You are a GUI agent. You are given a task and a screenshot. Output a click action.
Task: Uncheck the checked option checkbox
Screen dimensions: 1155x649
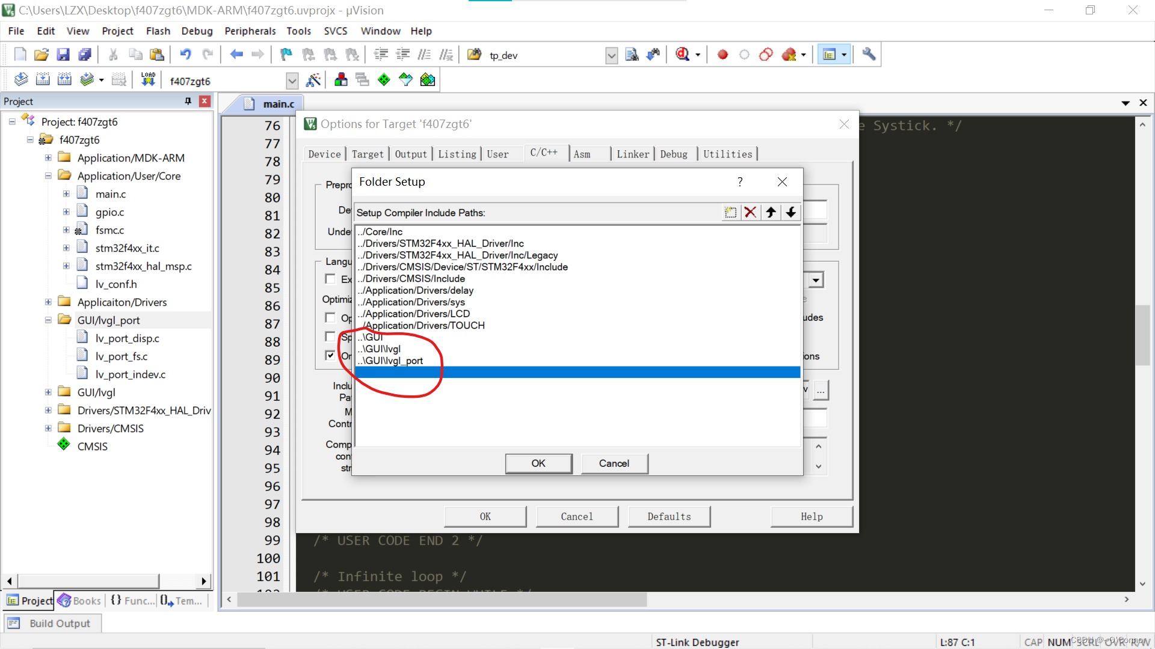330,355
